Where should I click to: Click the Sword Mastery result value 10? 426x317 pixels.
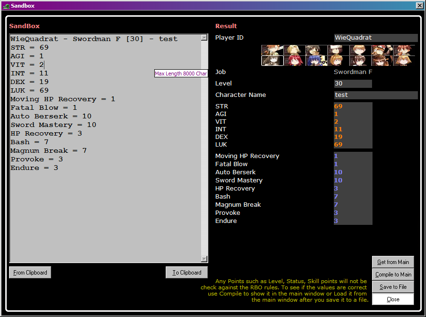pos(338,180)
